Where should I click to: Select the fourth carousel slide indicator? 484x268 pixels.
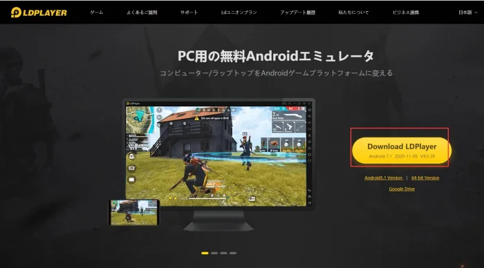[x=233, y=253]
